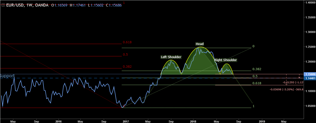Click the green 0 Fibonacci level label

[x=253, y=46]
